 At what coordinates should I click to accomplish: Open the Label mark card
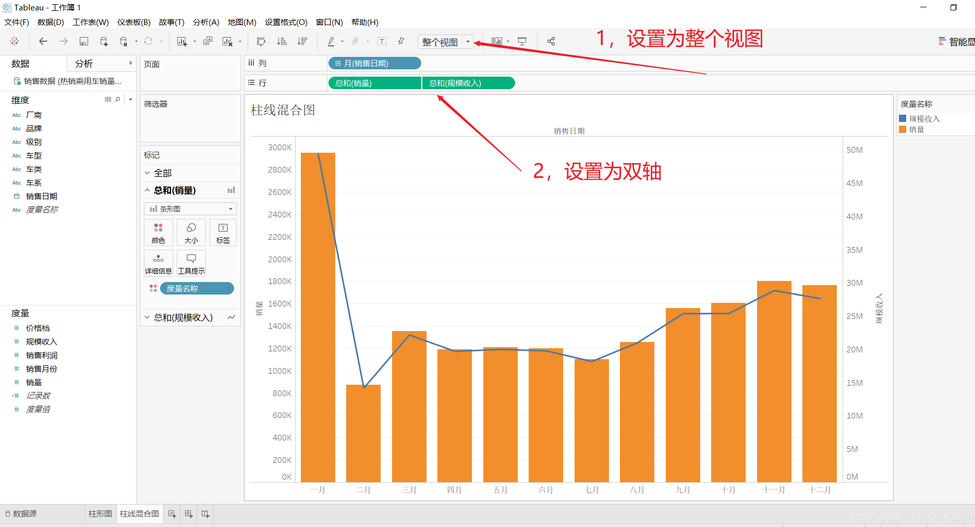(223, 232)
